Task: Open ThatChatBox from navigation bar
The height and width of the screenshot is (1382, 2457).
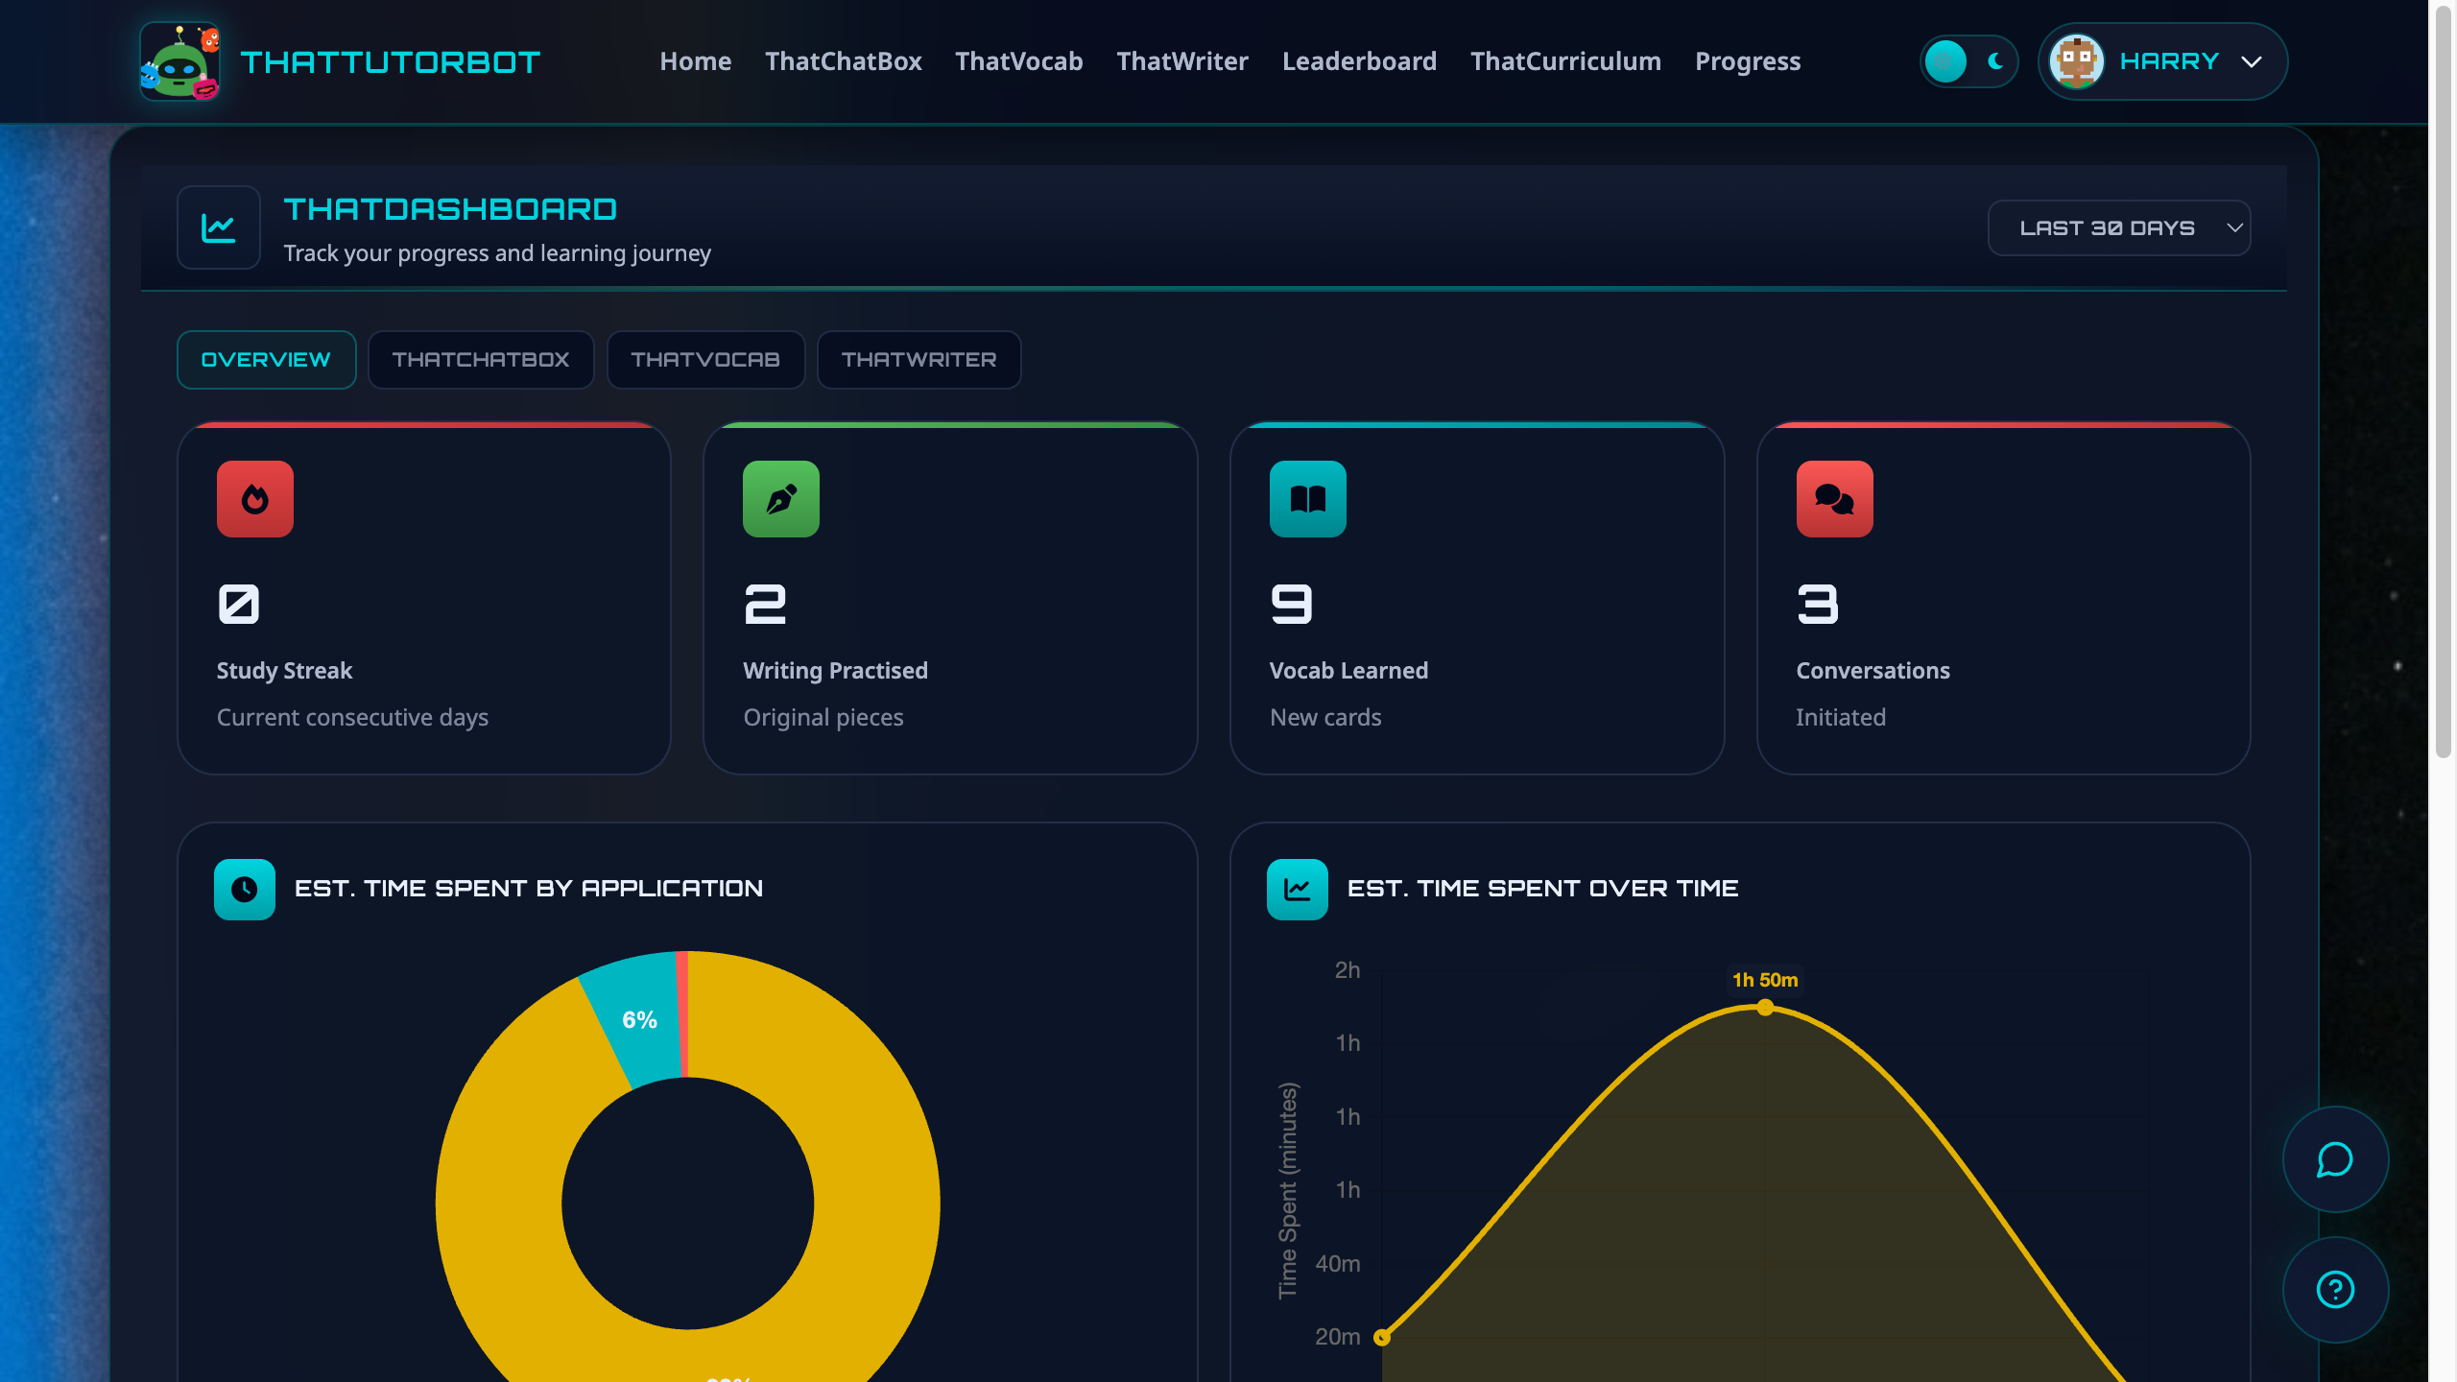Action: tap(843, 61)
